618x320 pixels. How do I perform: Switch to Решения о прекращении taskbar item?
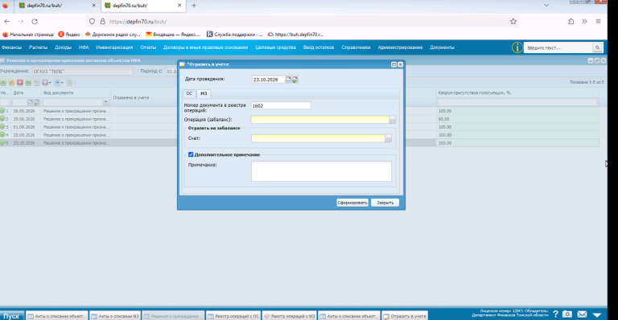[x=174, y=316]
